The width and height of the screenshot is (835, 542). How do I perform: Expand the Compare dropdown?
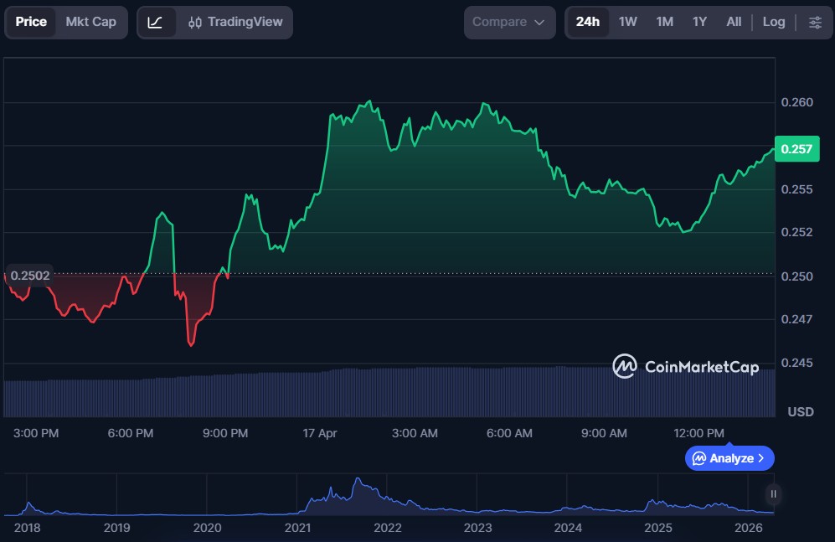[508, 22]
